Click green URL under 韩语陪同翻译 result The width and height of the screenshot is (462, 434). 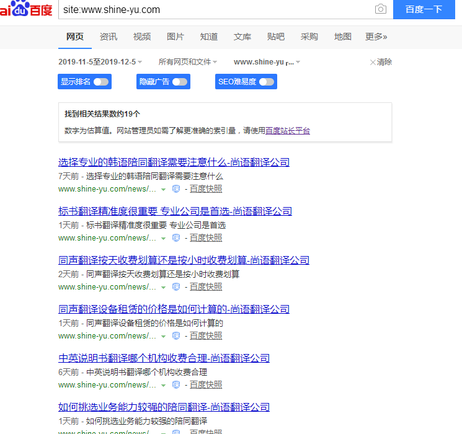tap(107, 189)
